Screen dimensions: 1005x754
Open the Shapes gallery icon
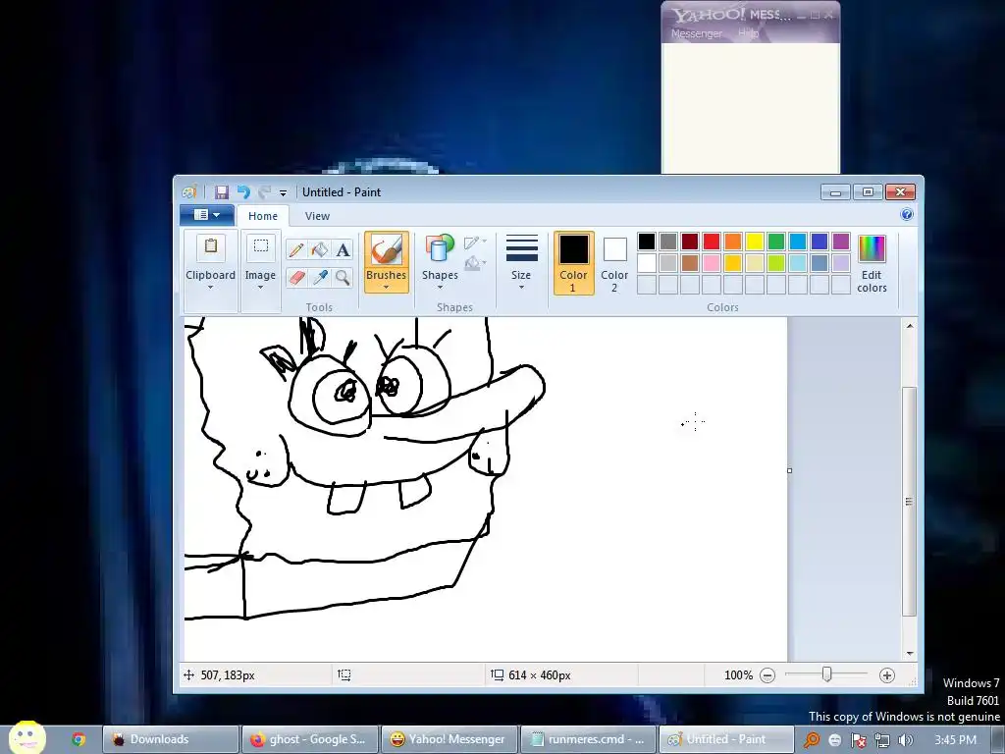pyautogui.click(x=440, y=248)
